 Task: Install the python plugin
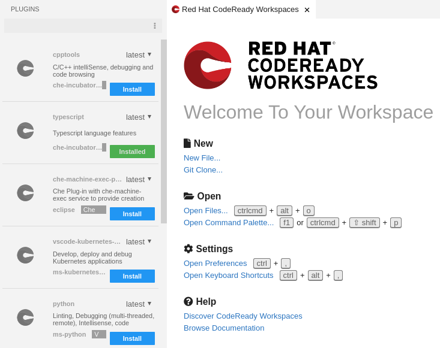click(132, 338)
